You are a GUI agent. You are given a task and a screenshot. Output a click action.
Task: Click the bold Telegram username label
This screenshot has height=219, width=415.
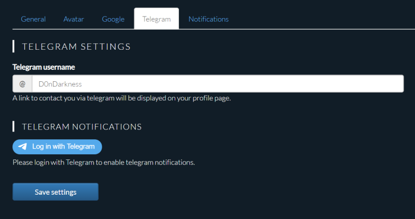(x=44, y=67)
